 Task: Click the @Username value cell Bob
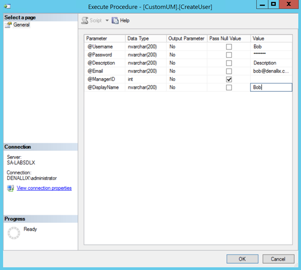point(271,47)
